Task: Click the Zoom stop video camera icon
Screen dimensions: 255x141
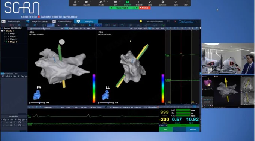Action: click(87, 2)
